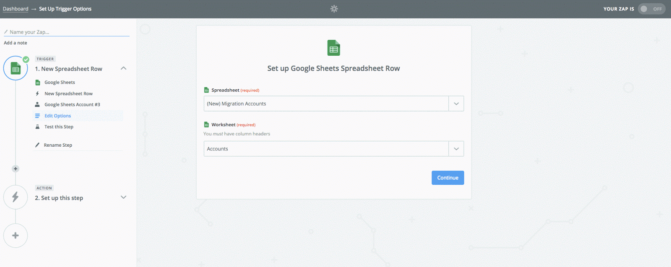The height and width of the screenshot is (267, 671).
Task: Click the small plus between trigger and action
Action: pyautogui.click(x=16, y=169)
